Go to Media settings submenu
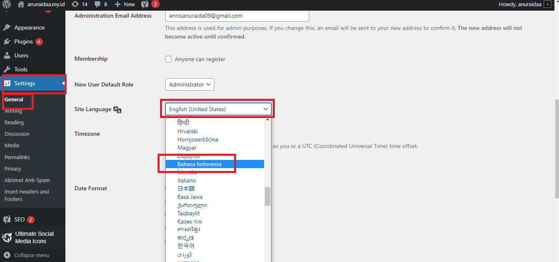559x262 pixels. (x=12, y=145)
